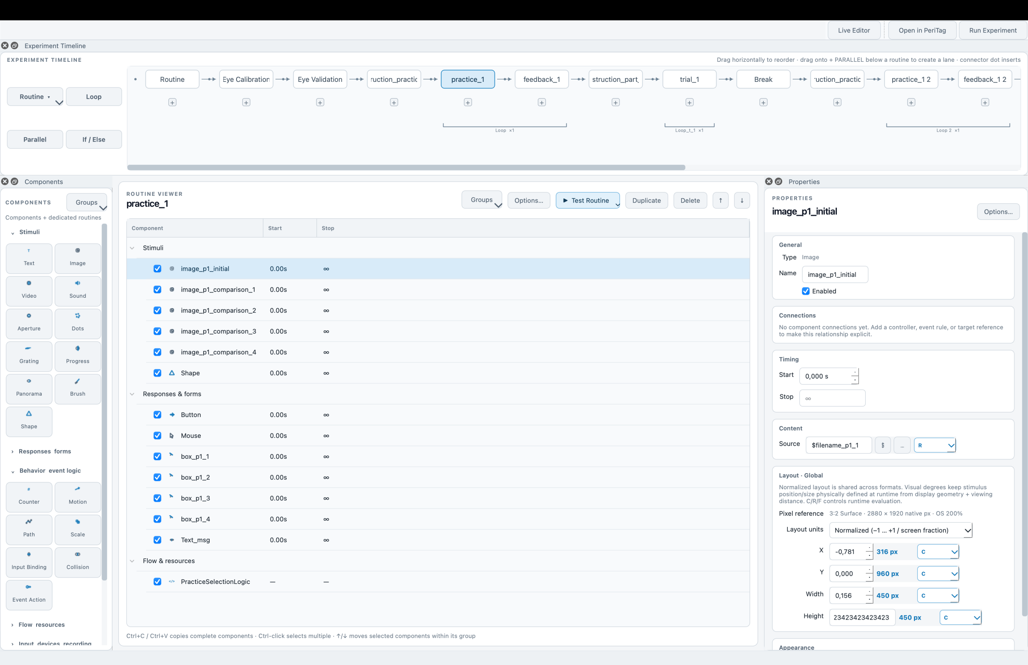
Task: Toggle the Enabled checkbox in Properties
Action: pos(806,291)
